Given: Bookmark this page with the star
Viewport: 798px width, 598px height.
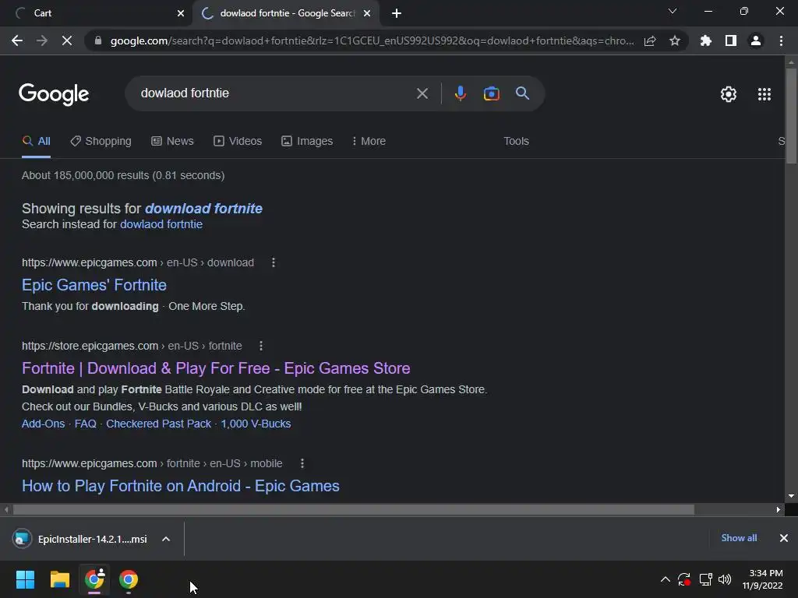Looking at the screenshot, I should pyautogui.click(x=675, y=40).
